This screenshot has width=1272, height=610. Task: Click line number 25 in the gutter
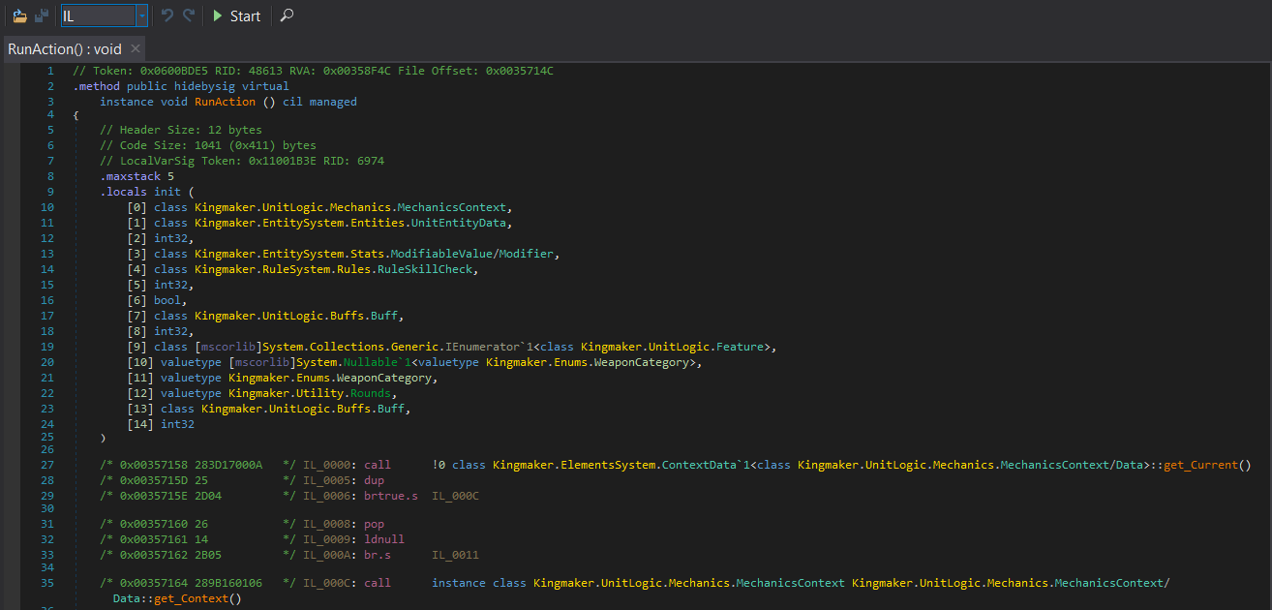pyautogui.click(x=47, y=438)
